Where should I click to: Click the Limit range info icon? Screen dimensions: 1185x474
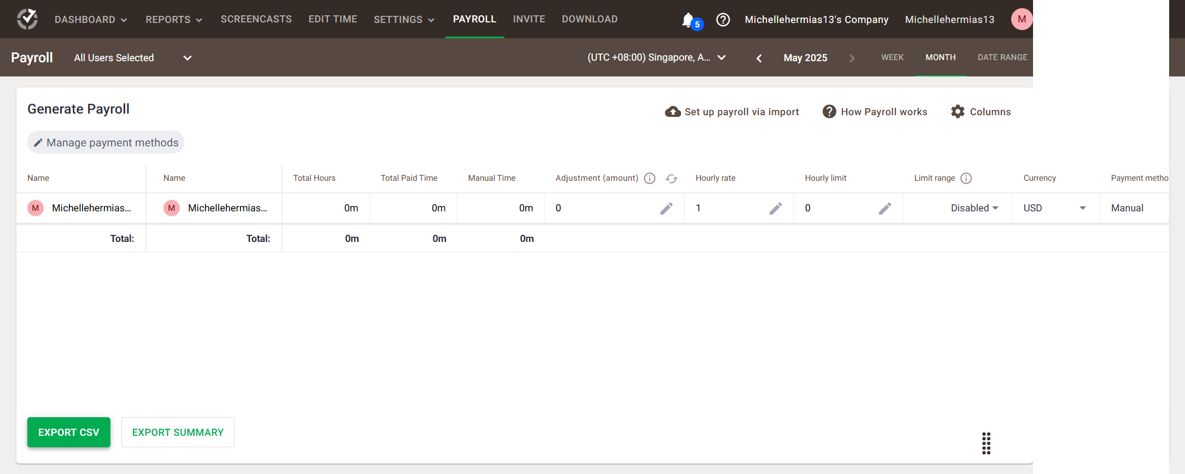point(966,178)
